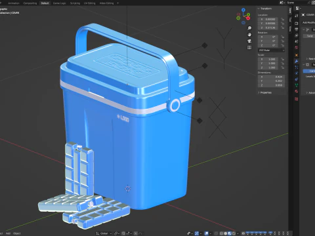This screenshot has height=236, width=315.
Task: Switch to the UV Editing workspace tab
Action: click(90, 3)
